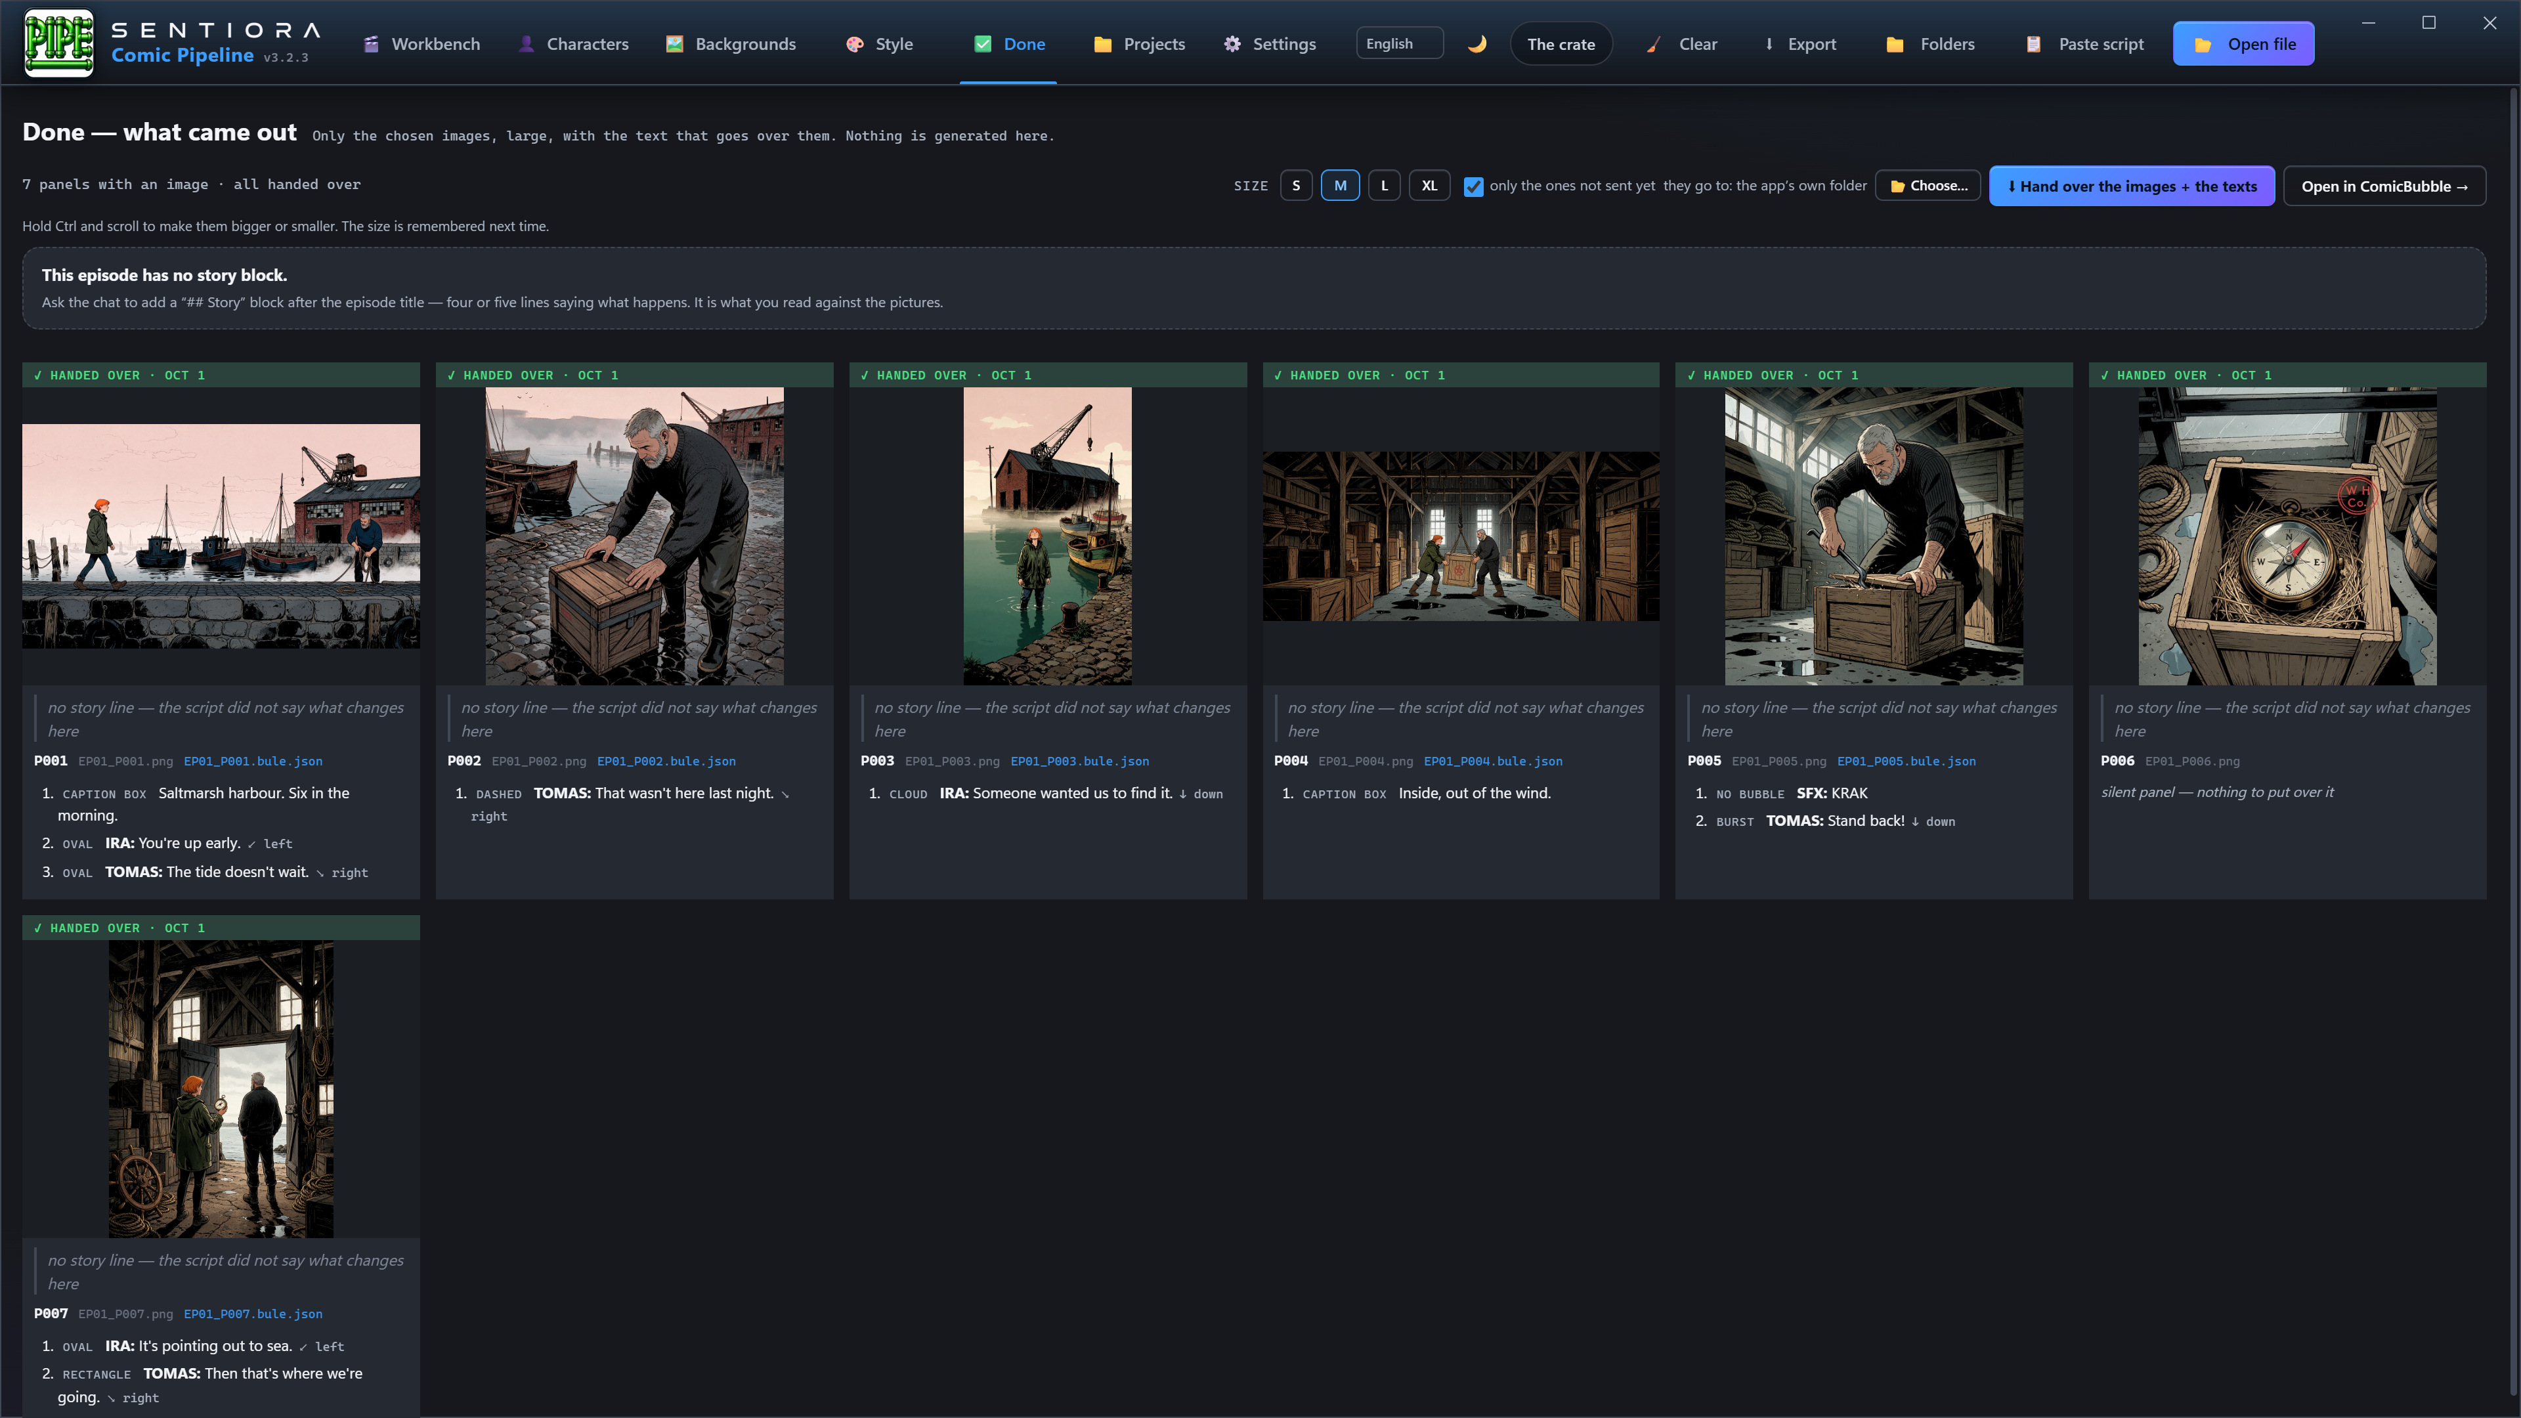Image resolution: width=2521 pixels, height=1418 pixels.
Task: Switch to the Workbench tab
Action: 421,44
